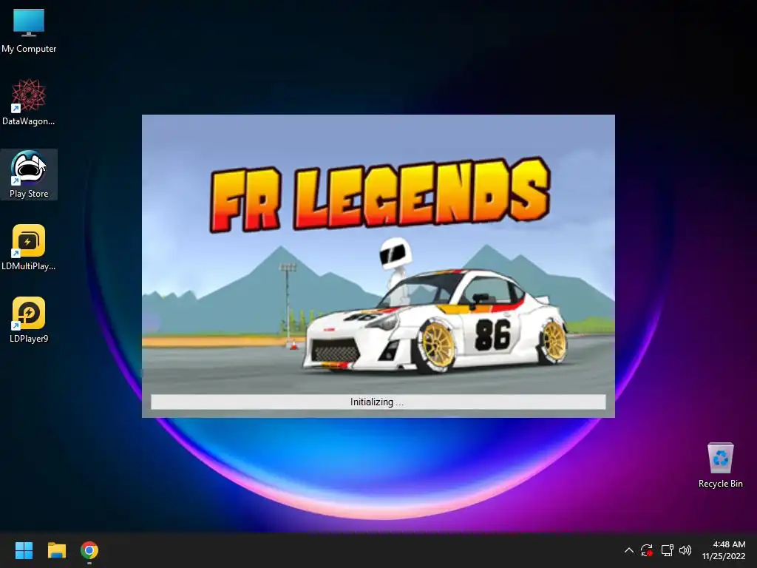
Task: Click the My Computer label text
Action: (29, 49)
